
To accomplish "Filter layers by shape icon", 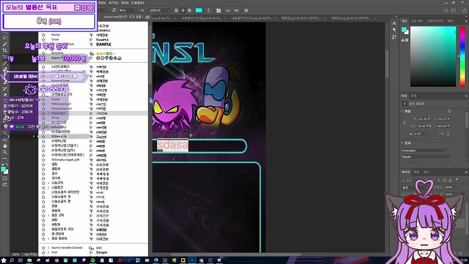I will pyautogui.click(x=445, y=180).
